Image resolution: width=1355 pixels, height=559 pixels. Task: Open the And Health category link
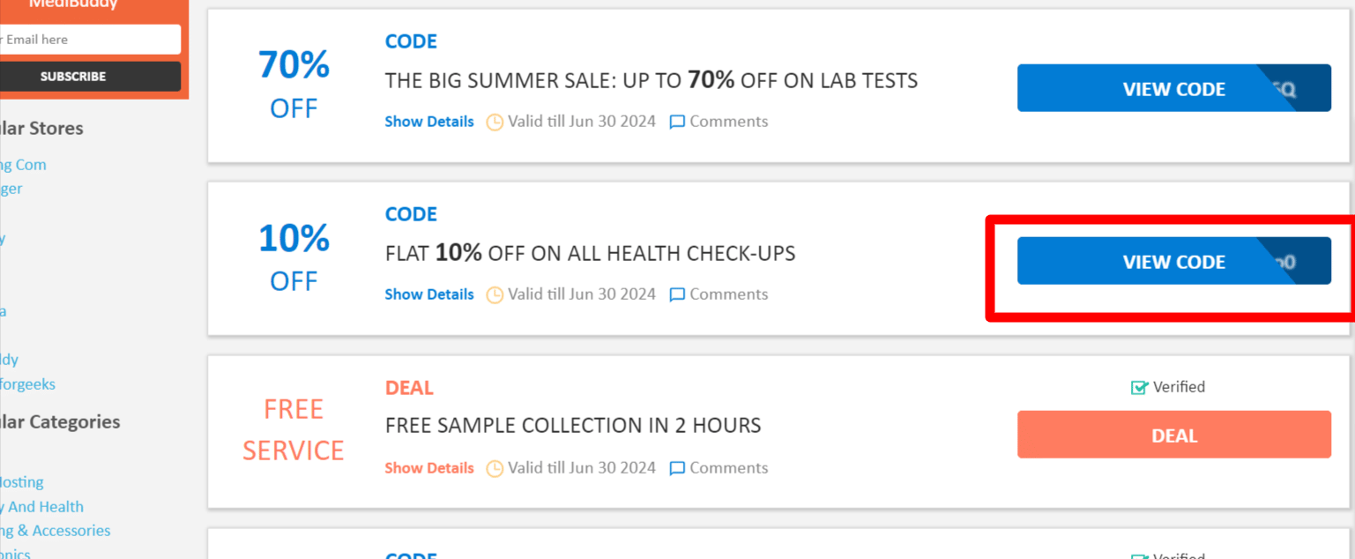point(41,506)
